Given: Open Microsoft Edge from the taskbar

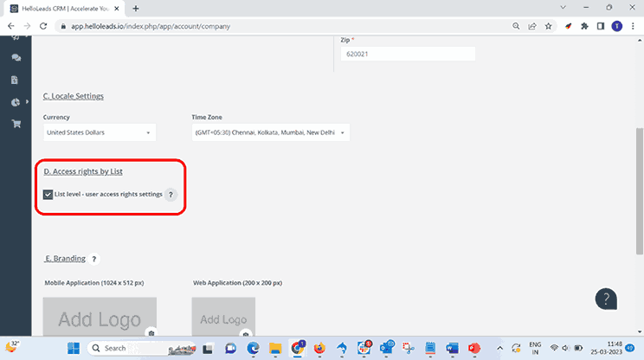Looking at the screenshot, I should [253, 348].
